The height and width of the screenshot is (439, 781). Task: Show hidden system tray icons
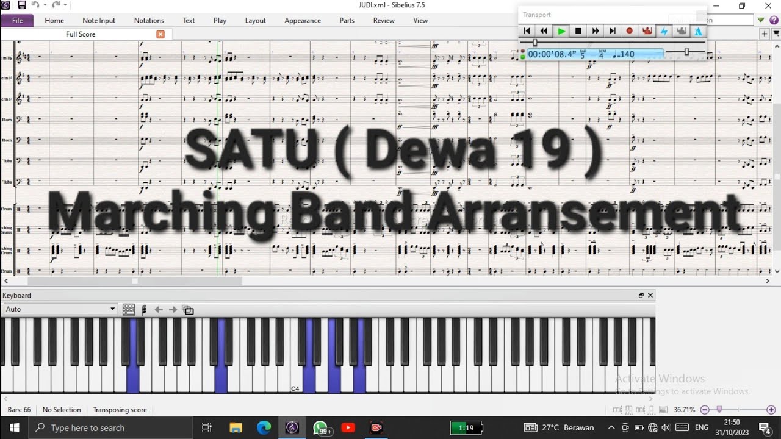pyautogui.click(x=611, y=427)
